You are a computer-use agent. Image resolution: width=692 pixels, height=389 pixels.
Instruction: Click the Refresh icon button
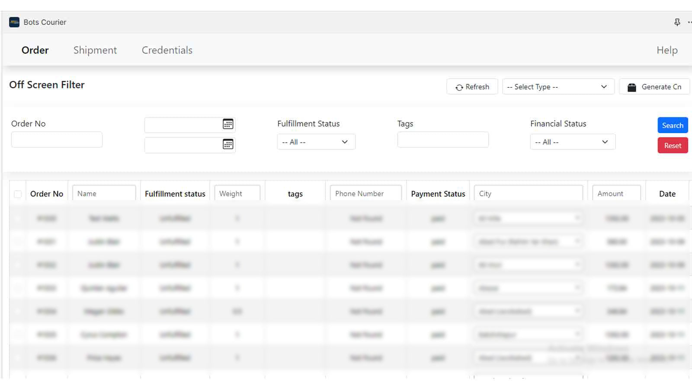click(x=459, y=87)
